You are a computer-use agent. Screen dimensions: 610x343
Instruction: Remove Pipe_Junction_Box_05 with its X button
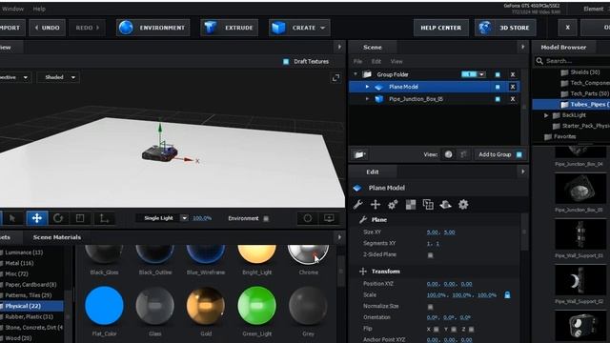coord(513,99)
